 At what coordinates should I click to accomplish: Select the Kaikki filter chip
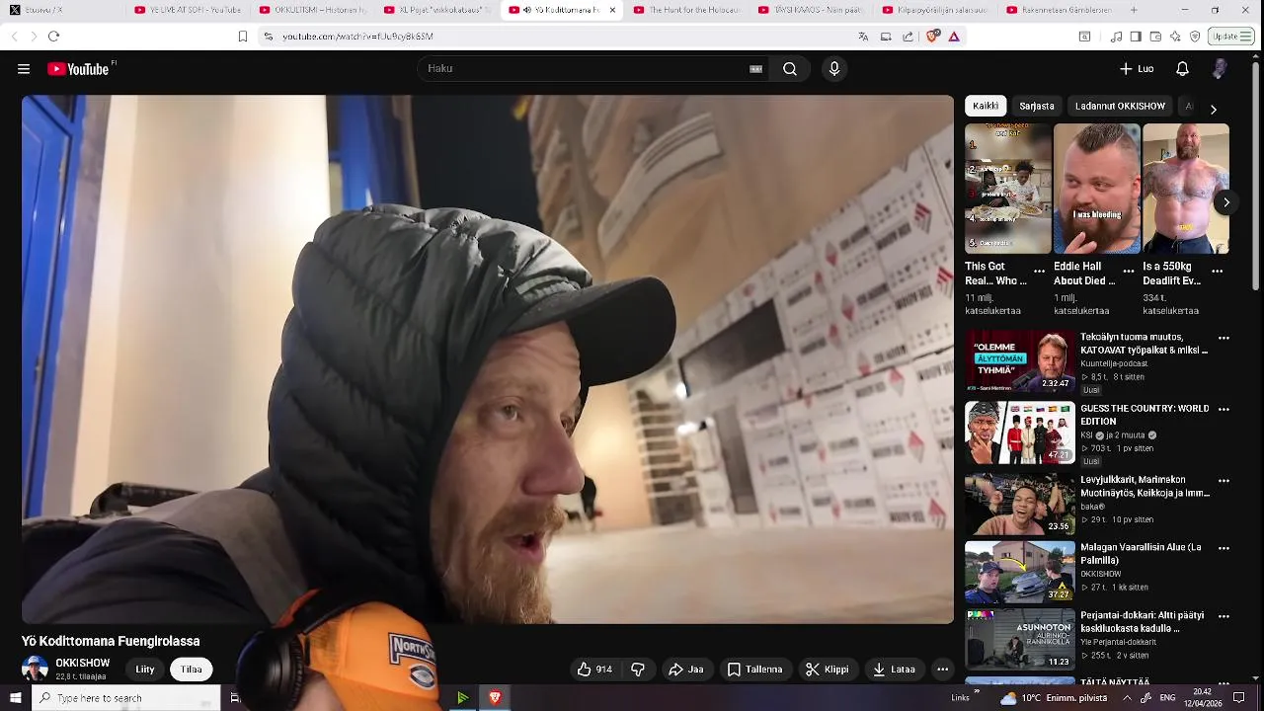pyautogui.click(x=986, y=106)
